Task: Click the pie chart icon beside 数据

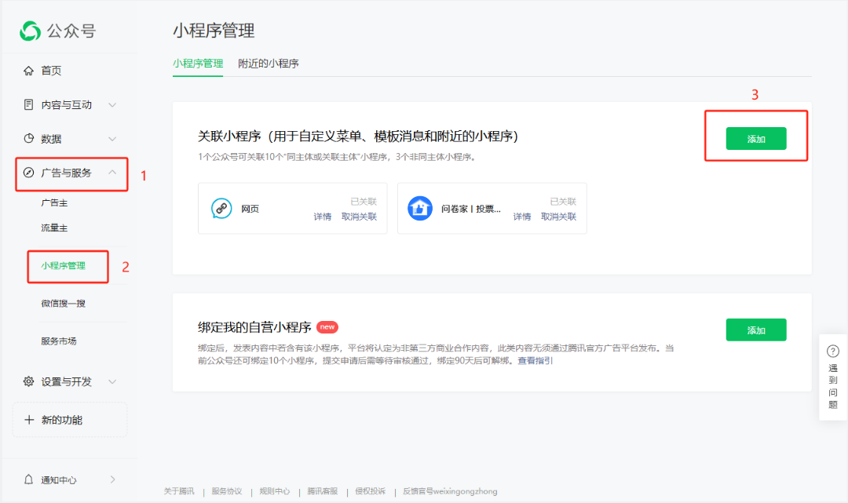Action: click(29, 139)
